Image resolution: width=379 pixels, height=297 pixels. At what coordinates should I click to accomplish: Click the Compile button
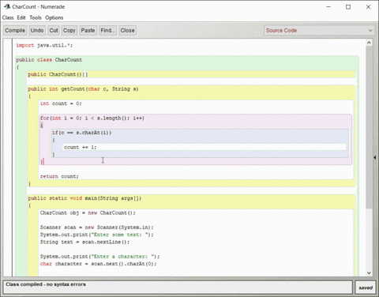[x=15, y=31]
